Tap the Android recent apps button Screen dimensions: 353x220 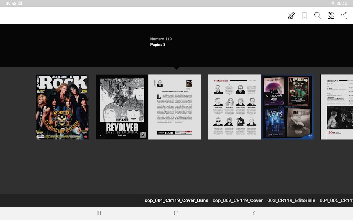pos(99,213)
